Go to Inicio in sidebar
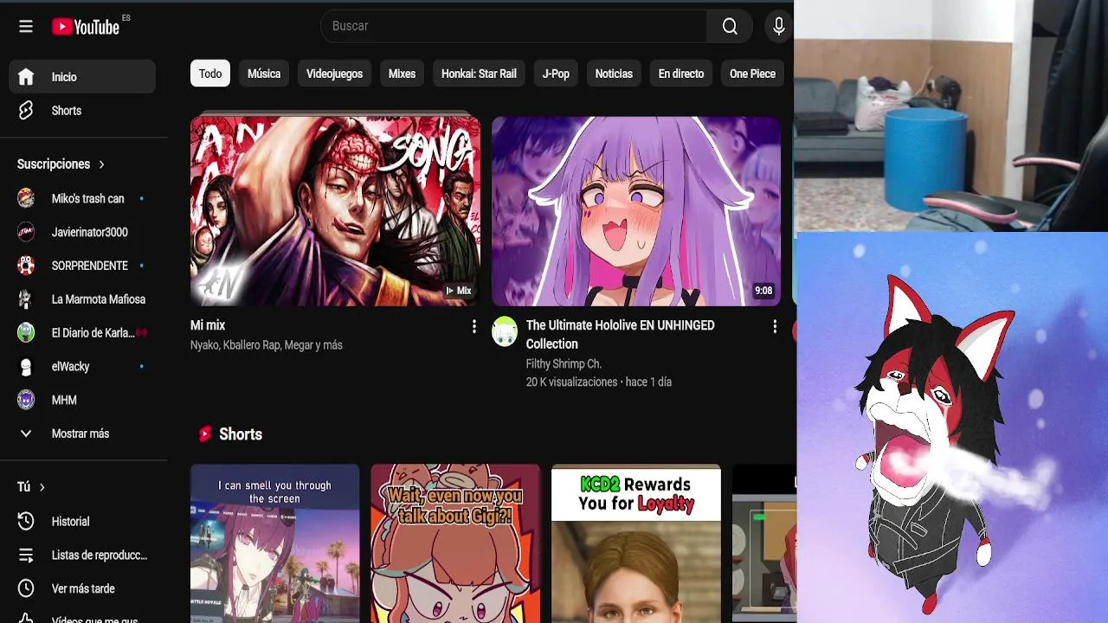Screen dimensions: 1108x623 [x=82, y=77]
